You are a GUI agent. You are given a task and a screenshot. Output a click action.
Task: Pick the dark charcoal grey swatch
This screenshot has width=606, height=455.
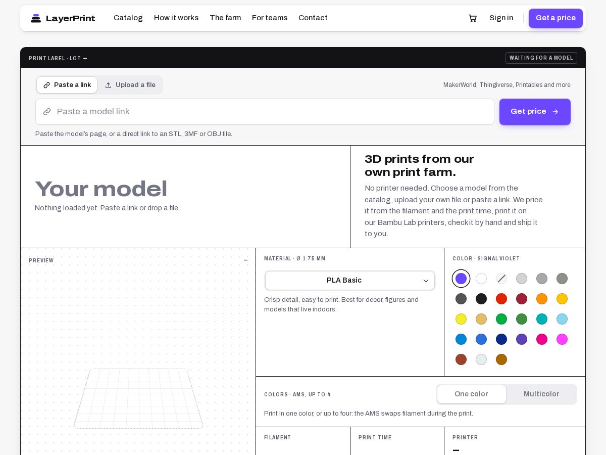point(461,299)
